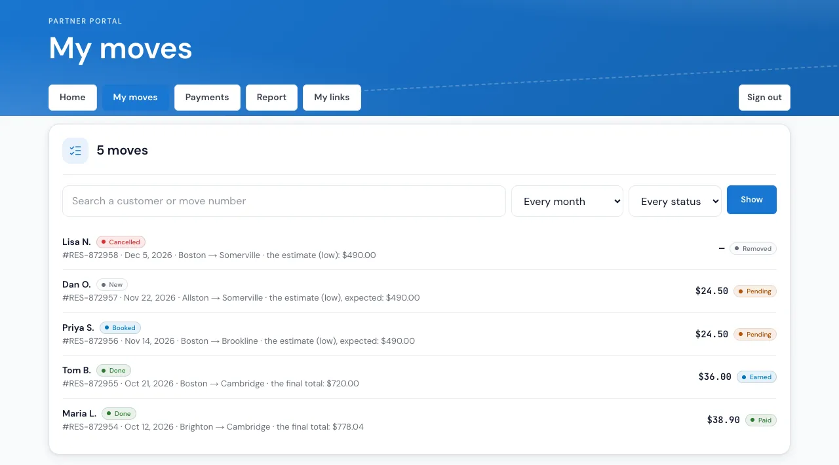Select the customer name Maria L.
The width and height of the screenshot is (839, 465).
(x=79, y=413)
